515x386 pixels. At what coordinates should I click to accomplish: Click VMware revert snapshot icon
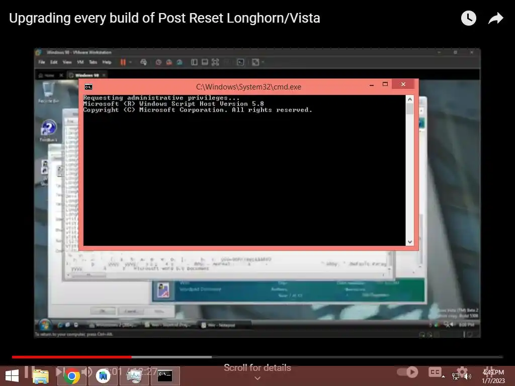(169, 62)
